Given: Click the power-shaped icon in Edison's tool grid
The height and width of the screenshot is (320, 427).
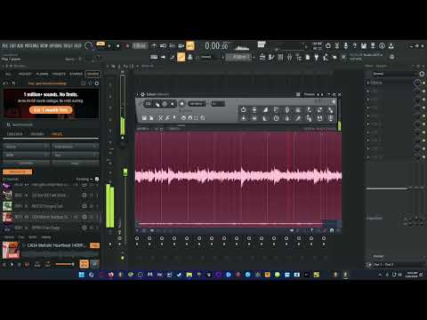Looking at the screenshot, I should point(243,109).
